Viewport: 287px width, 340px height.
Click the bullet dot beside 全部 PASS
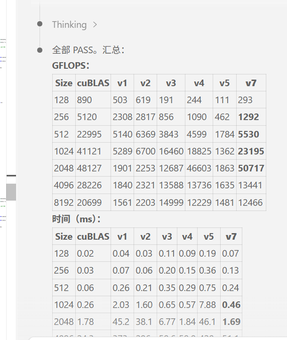pyautogui.click(x=40, y=50)
